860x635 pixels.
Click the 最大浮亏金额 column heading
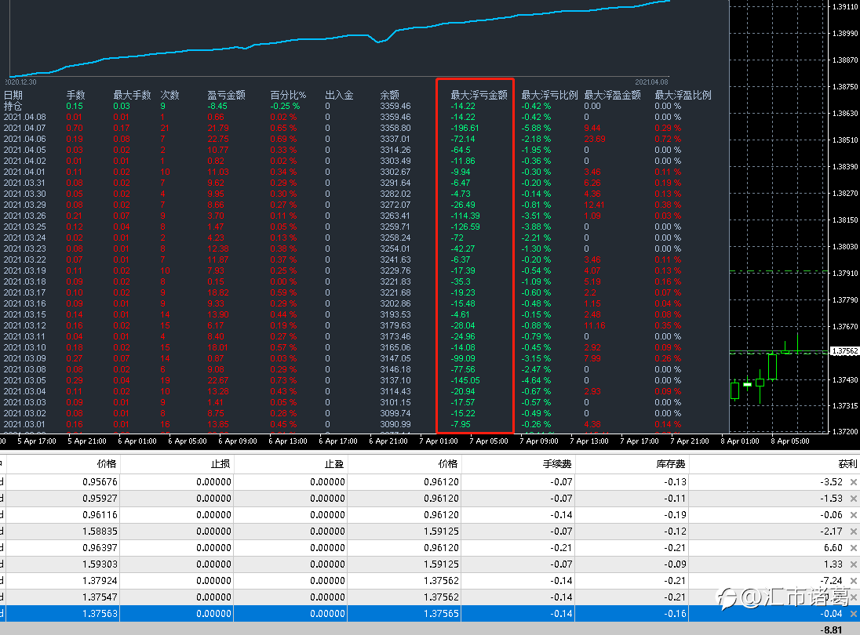pyautogui.click(x=479, y=95)
